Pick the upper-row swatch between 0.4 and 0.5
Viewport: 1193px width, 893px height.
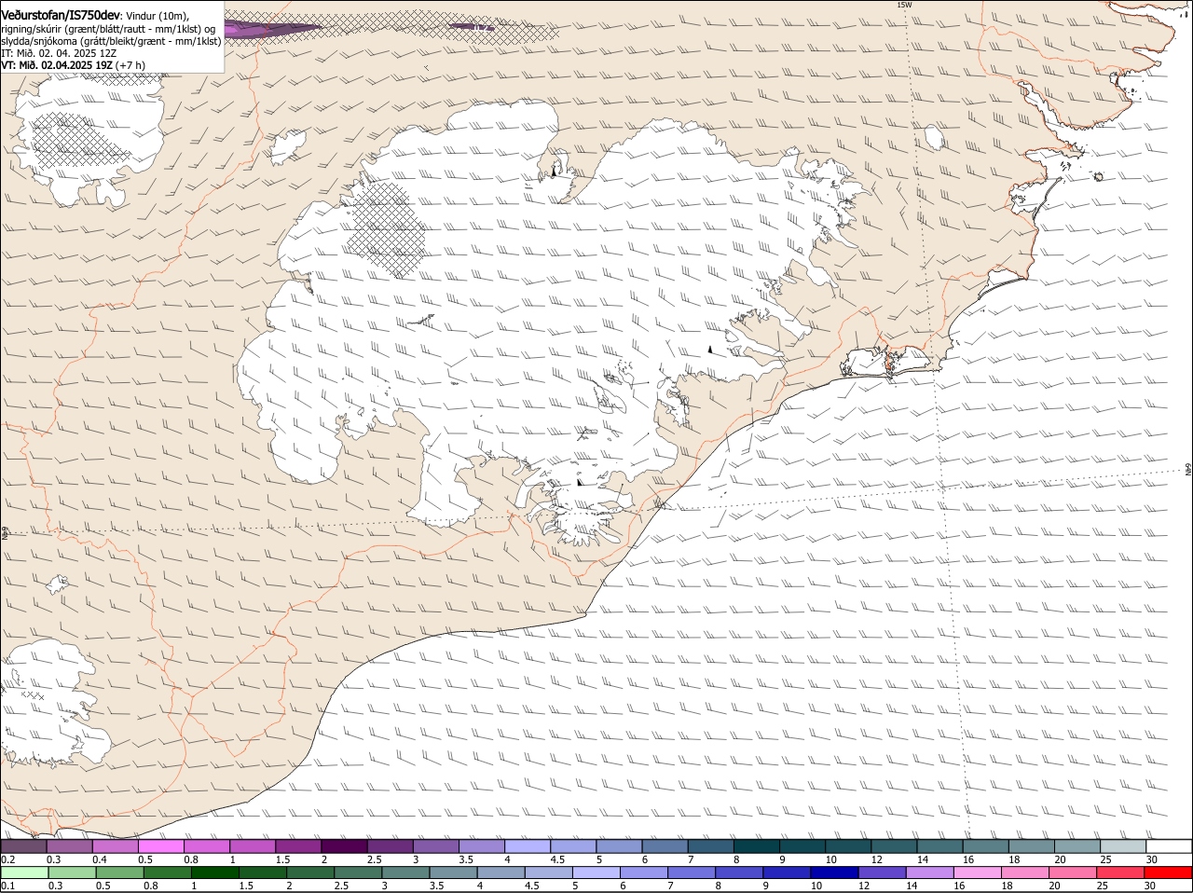click(115, 846)
